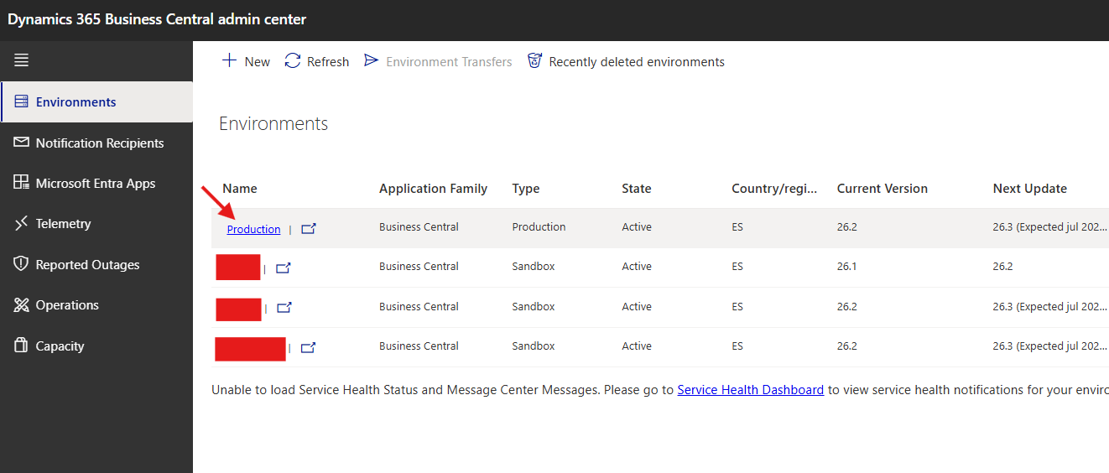Go to Microsoft Entra Apps
This screenshot has height=473, width=1109.
pos(96,183)
